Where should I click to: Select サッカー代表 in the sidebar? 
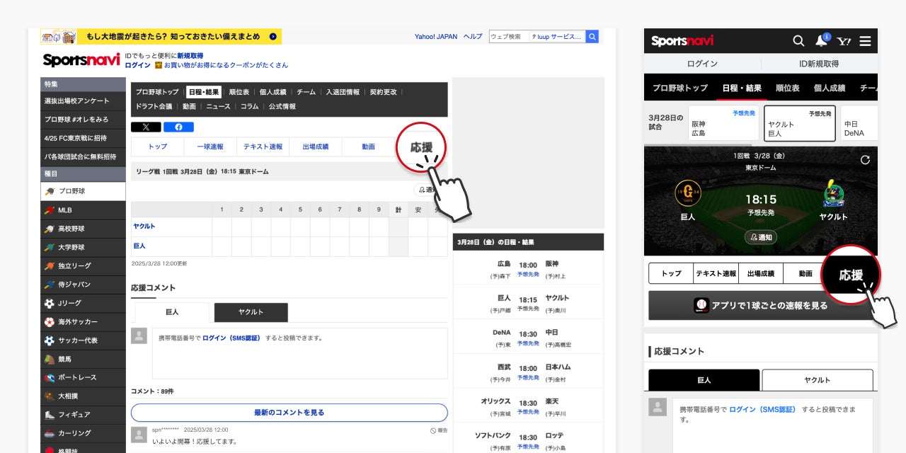(x=83, y=340)
